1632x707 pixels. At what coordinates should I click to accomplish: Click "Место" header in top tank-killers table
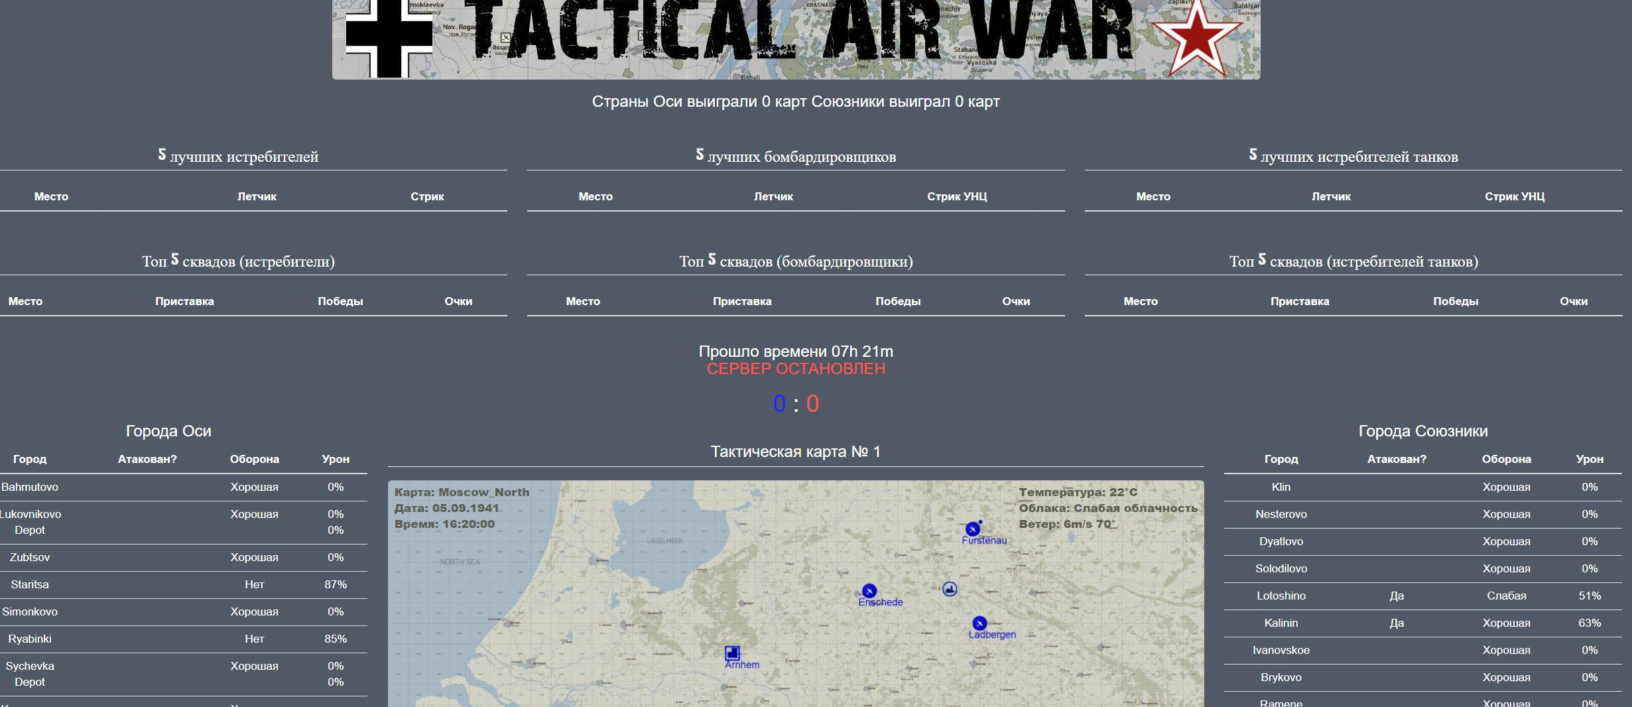[x=1153, y=196]
